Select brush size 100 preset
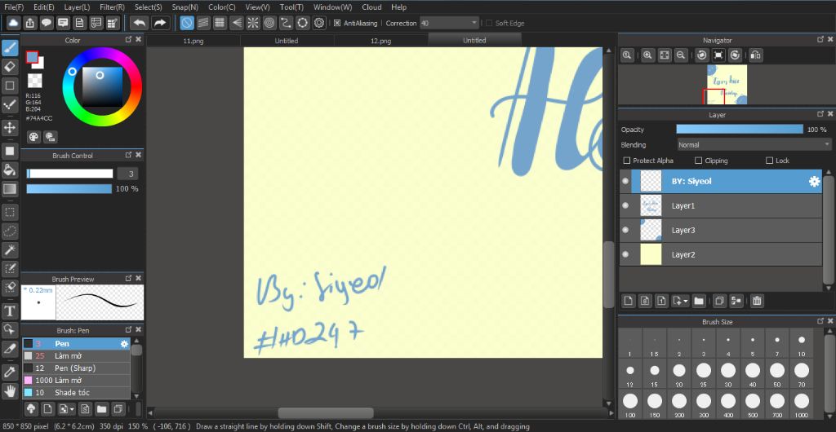This screenshot has height=432, width=836. 630,405
